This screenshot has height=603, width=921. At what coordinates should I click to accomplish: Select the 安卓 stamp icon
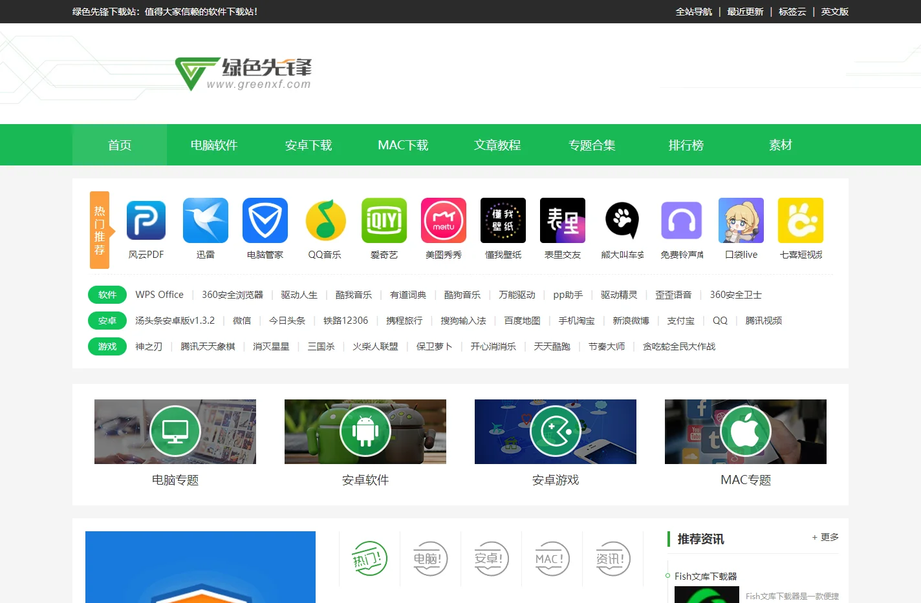pyautogui.click(x=491, y=558)
